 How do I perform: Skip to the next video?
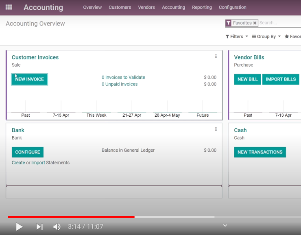point(39,227)
